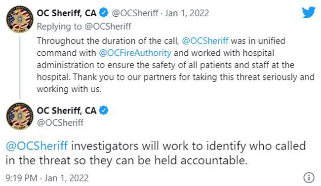Image resolution: width=321 pixels, height=186 pixels.
Task: Open gray @OCSheriff handle beside the Jan 1 date
Action: [135, 13]
